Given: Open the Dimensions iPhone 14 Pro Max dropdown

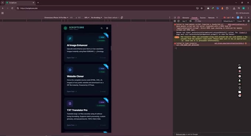Looking at the screenshot, I should pos(56,18).
